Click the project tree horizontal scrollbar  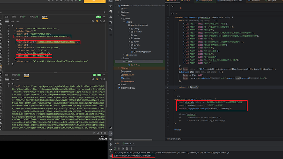tap(133, 140)
